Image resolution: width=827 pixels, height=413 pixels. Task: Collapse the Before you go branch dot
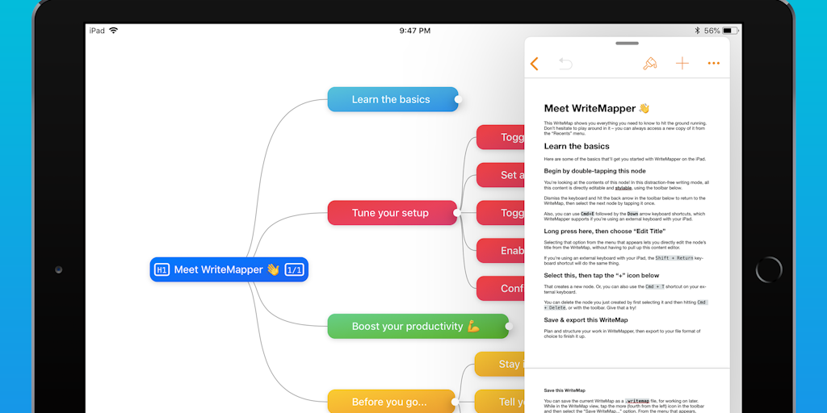pos(455,402)
